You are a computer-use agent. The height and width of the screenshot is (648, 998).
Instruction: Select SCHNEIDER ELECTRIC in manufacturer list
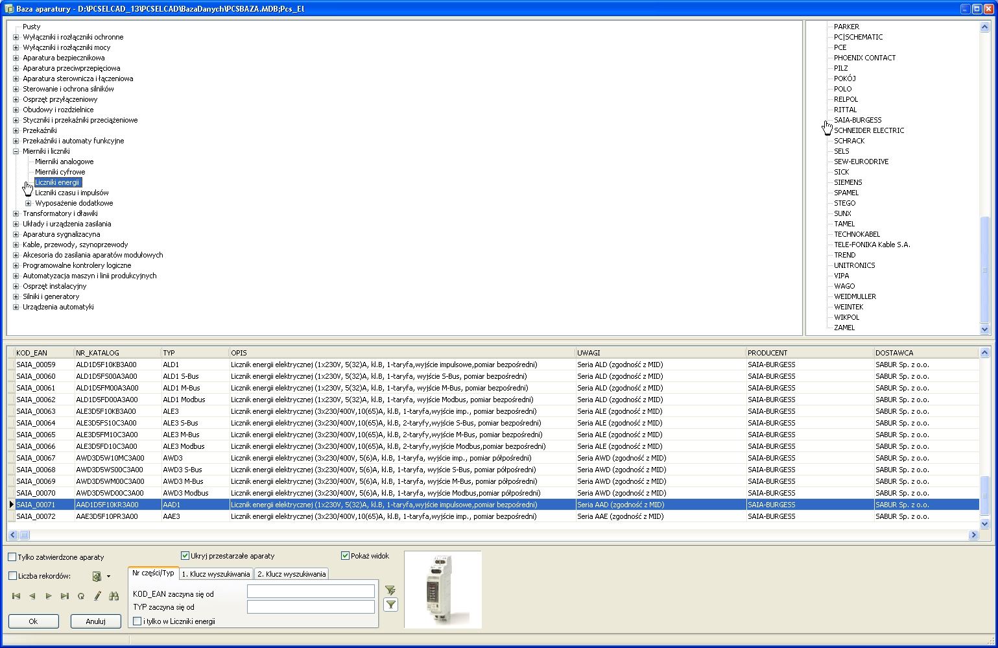(869, 130)
